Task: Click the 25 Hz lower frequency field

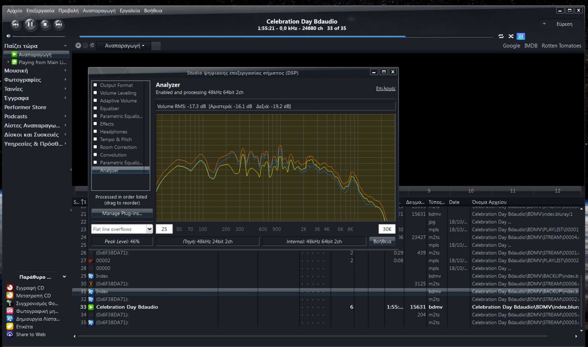Action: tap(164, 229)
